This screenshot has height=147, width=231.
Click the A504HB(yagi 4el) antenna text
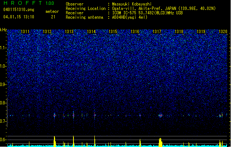(130, 17)
